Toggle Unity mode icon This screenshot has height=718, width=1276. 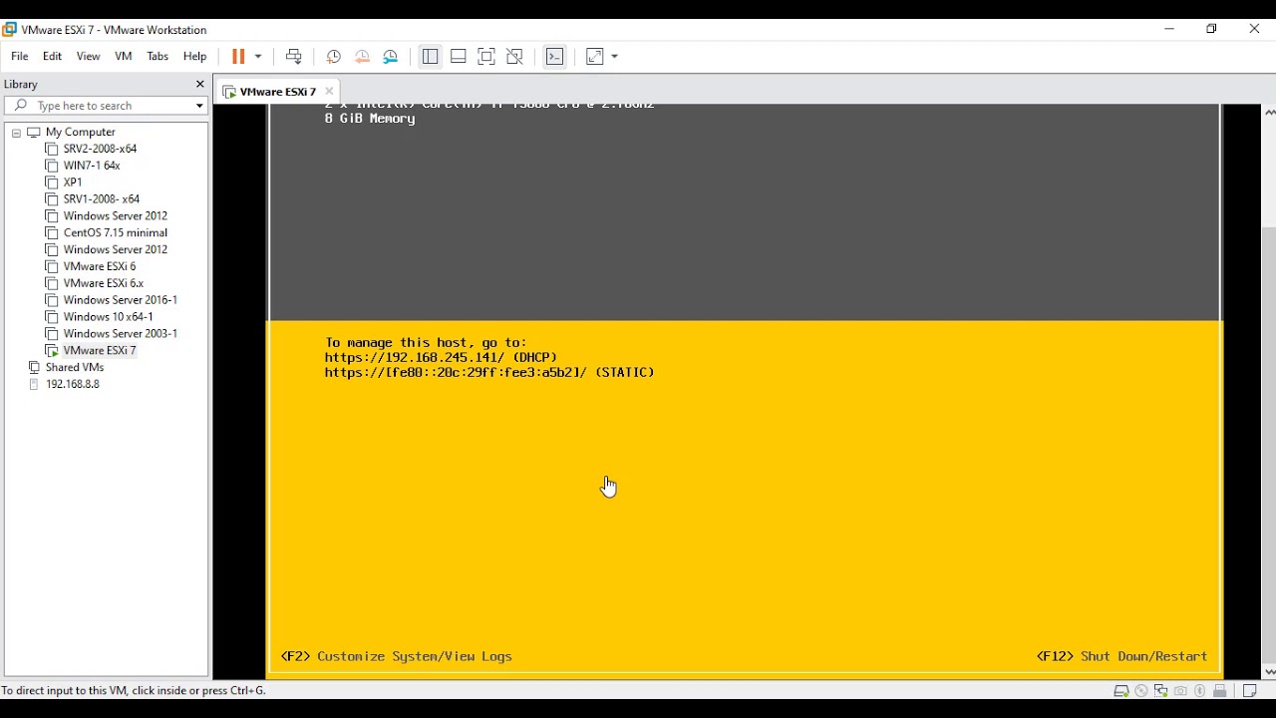(514, 57)
